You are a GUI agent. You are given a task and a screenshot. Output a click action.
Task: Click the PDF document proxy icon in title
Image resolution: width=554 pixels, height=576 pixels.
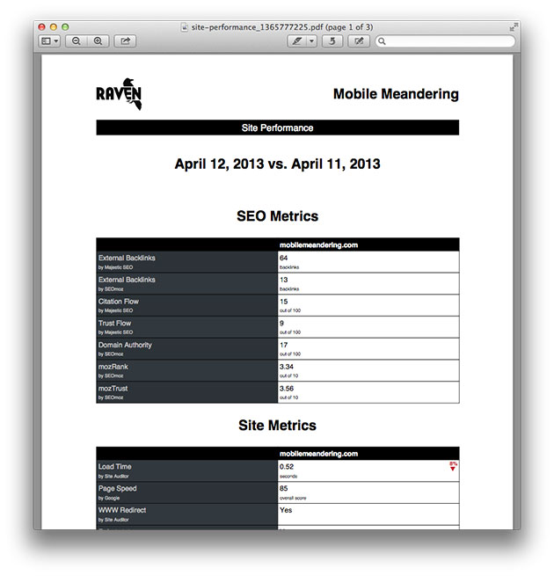[185, 27]
